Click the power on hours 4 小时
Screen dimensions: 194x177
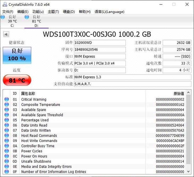point(177,70)
